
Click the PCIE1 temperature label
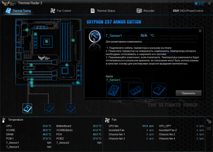click(x=10, y=139)
